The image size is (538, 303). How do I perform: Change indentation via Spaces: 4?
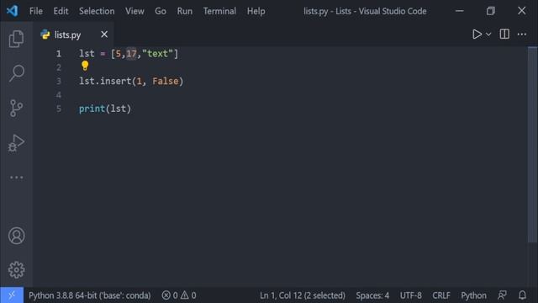click(x=372, y=295)
